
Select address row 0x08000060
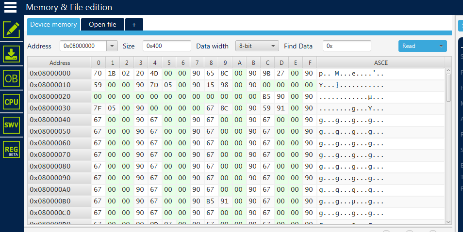pyautogui.click(x=60, y=143)
